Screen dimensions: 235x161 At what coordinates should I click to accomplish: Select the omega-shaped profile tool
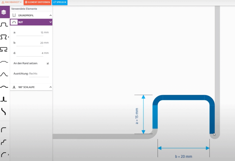(x=4, y=37)
